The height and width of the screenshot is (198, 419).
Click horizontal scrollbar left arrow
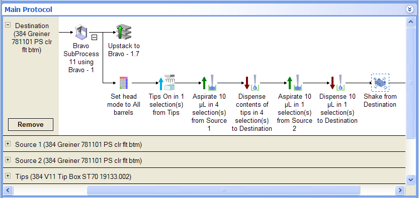8,190
